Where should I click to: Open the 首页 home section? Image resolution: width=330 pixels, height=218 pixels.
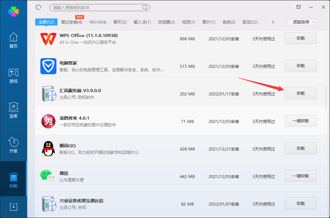coord(13,40)
